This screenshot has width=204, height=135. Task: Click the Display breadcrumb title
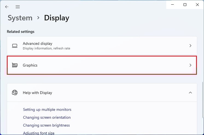[57, 18]
